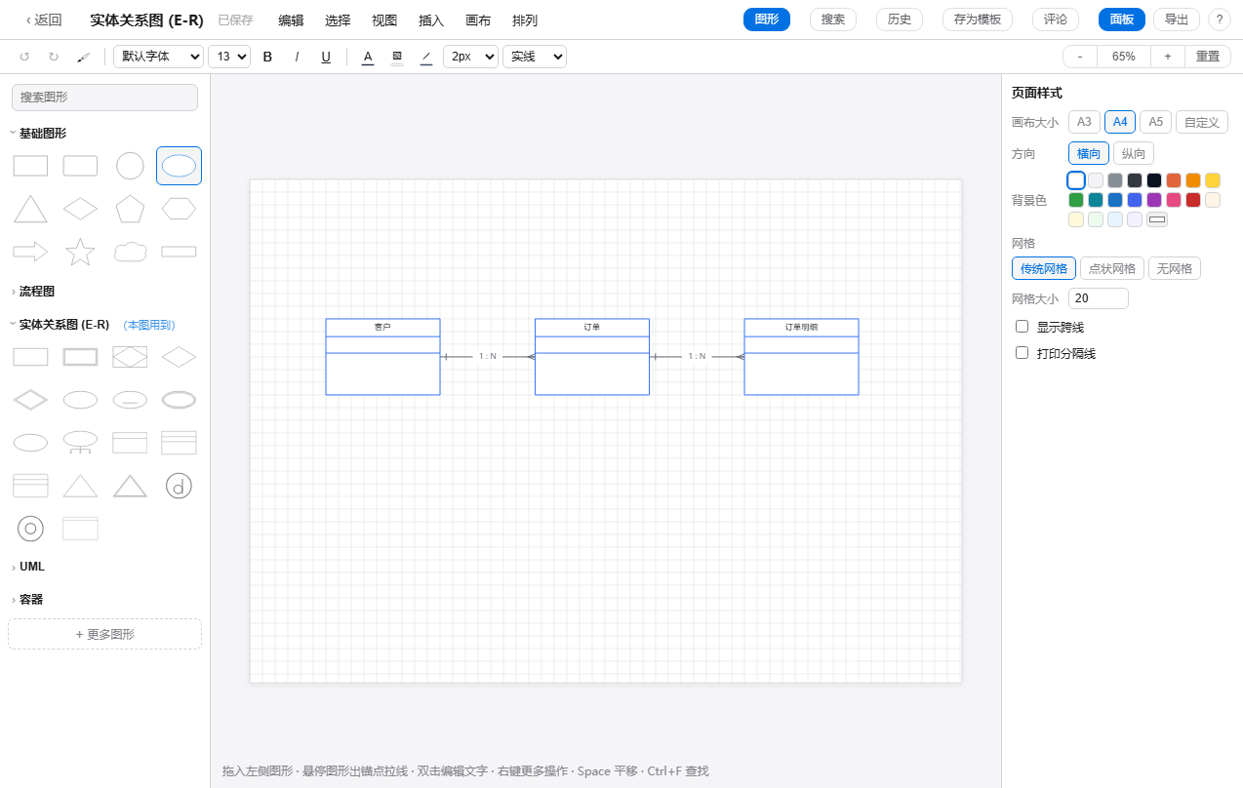
Task: Check the 打印分隔线 option
Action: click(1022, 353)
